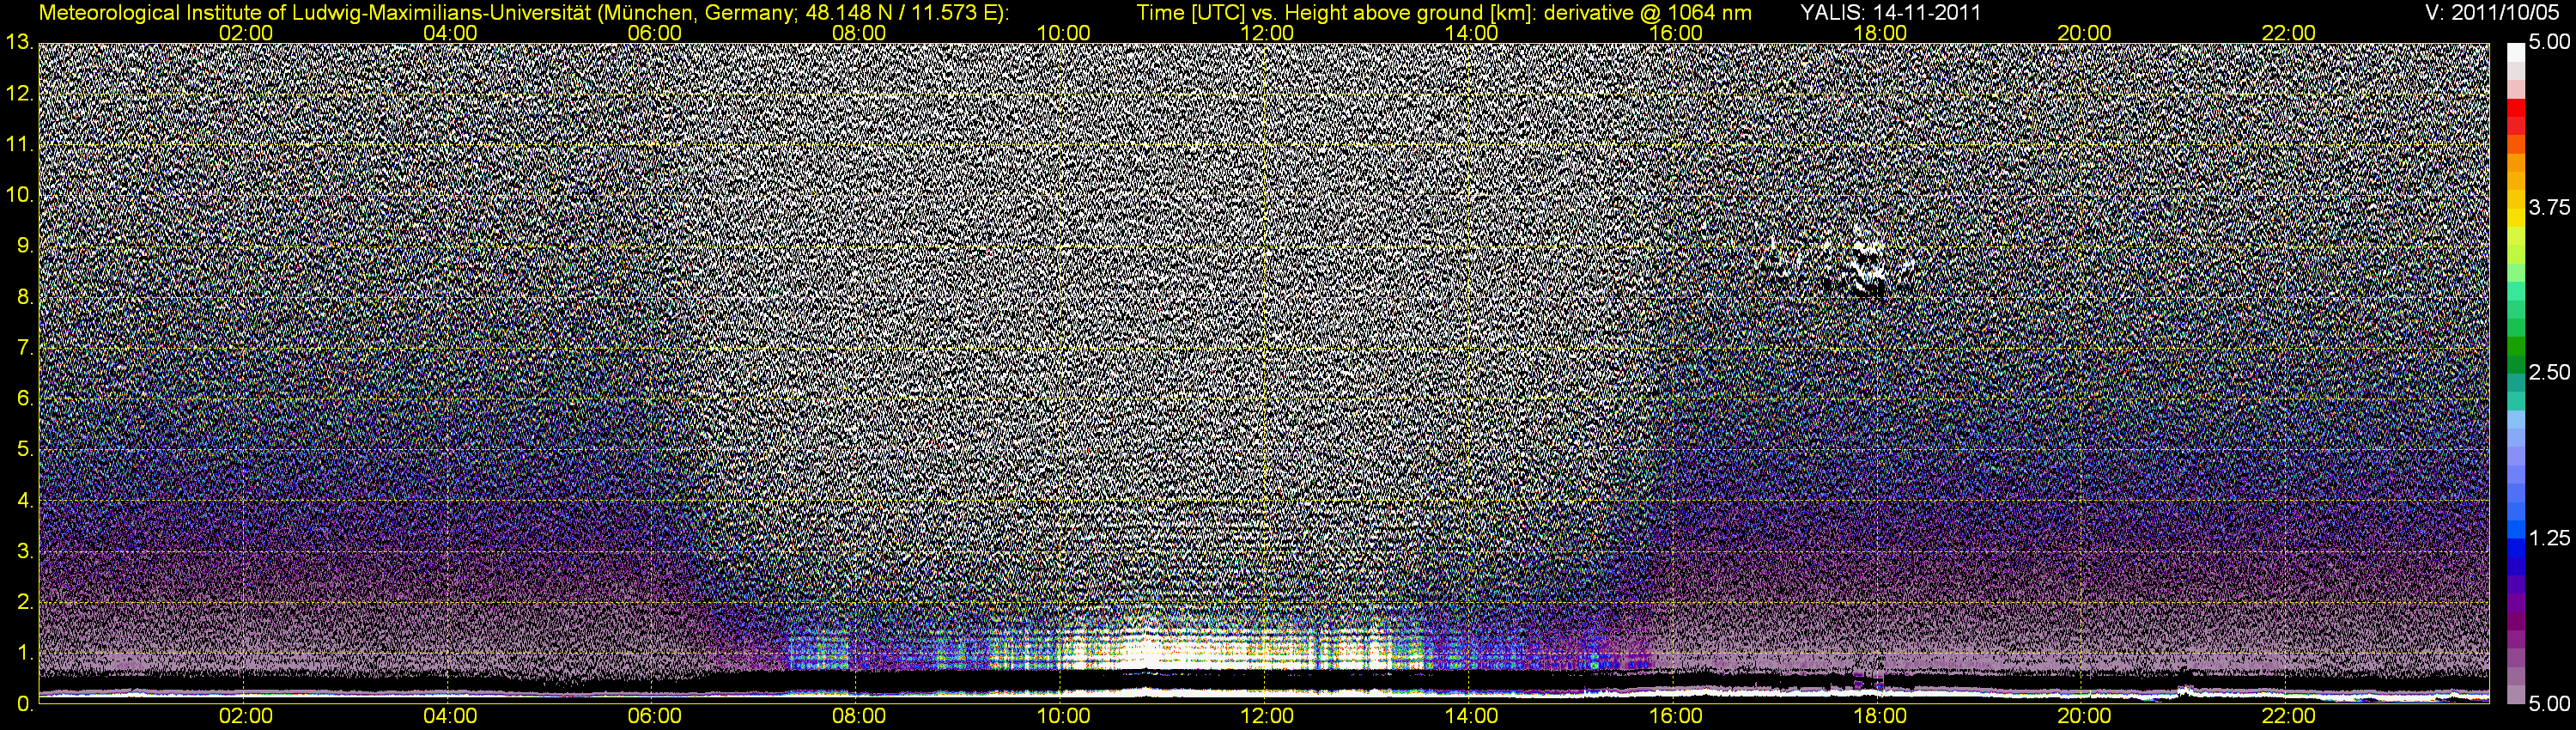Click the 08:00 label on the bottom time axis

[859, 717]
